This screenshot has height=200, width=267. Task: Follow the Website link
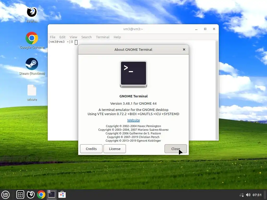(x=133, y=120)
